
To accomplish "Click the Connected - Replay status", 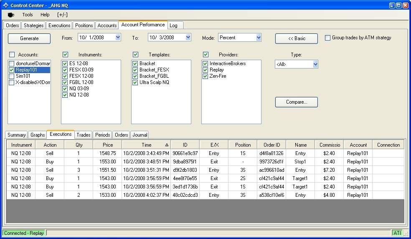I will 24,233.
